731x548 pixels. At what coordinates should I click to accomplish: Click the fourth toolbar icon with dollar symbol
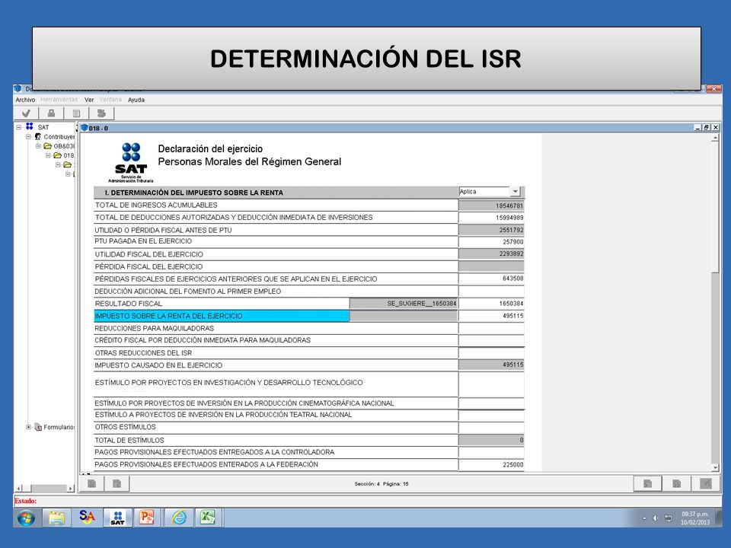coord(101,113)
